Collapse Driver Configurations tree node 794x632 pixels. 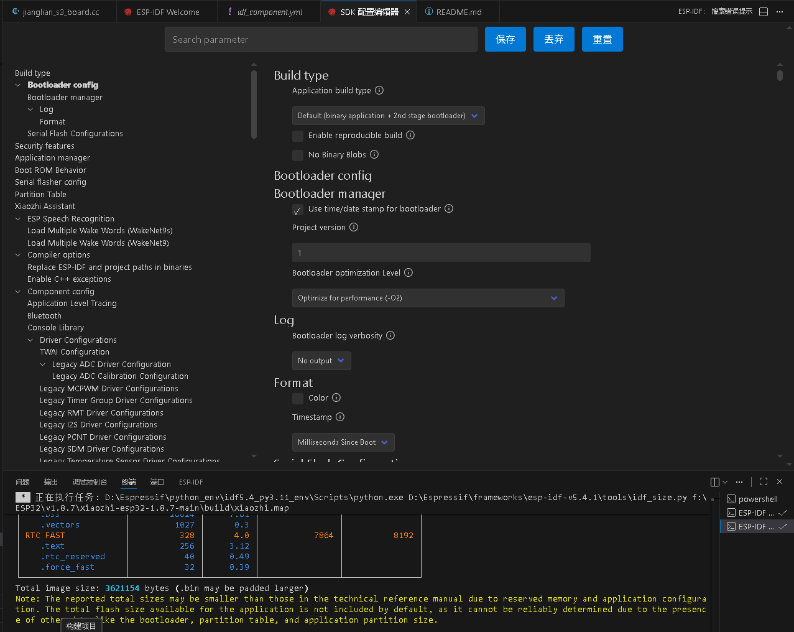tap(30, 340)
